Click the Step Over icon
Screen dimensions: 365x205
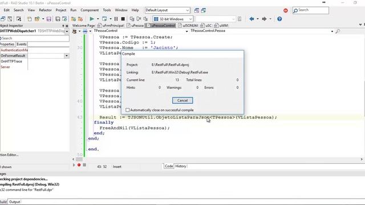click(x=139, y=19)
